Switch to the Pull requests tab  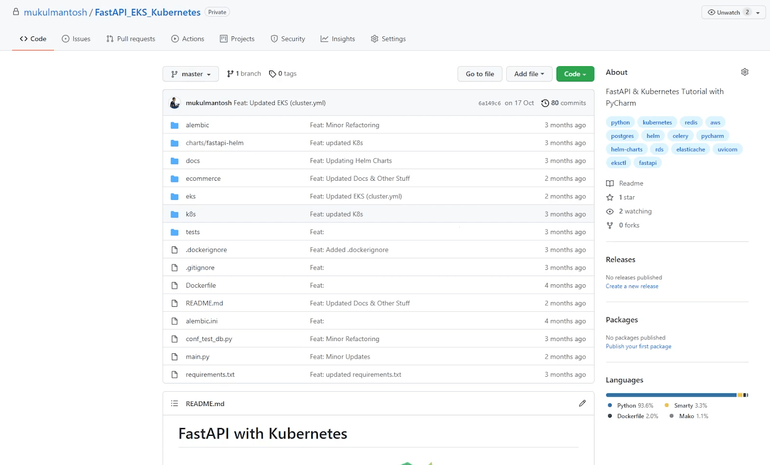pyautogui.click(x=130, y=39)
